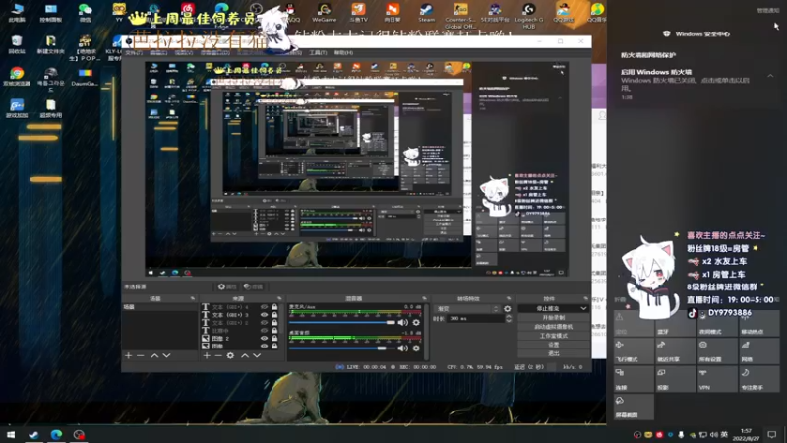
Task: Open OBS Help menu
Action: (343, 53)
